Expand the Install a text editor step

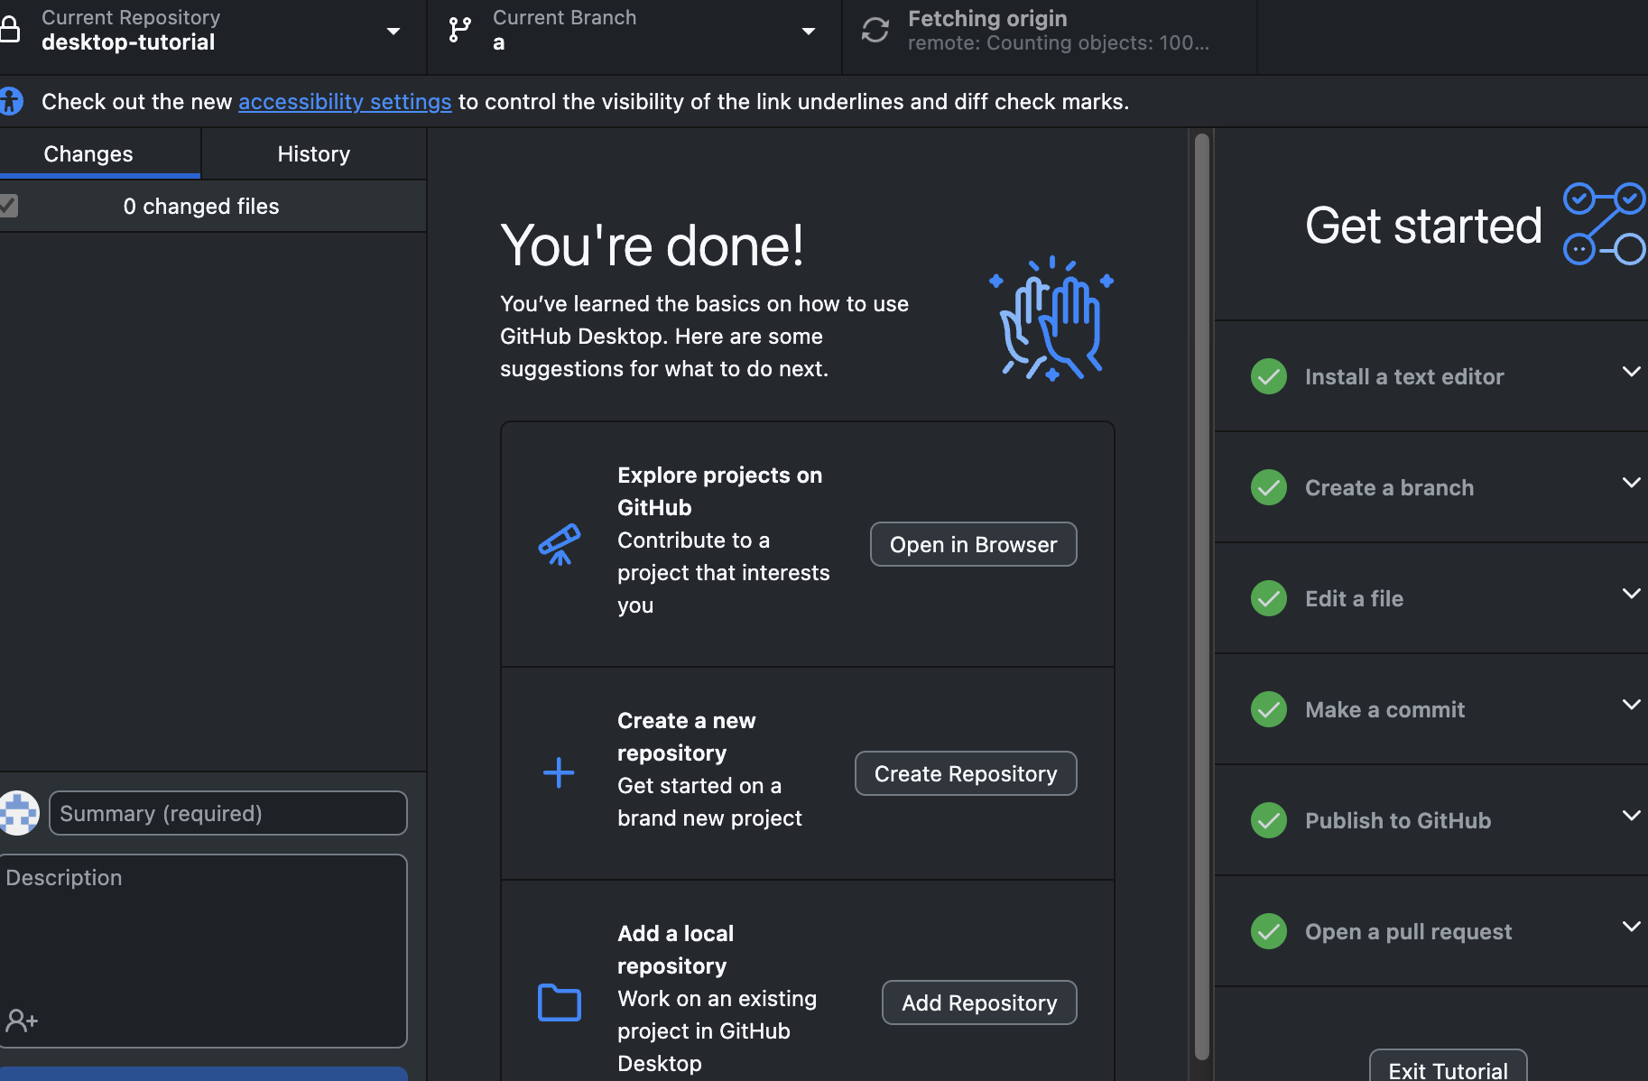[1631, 372]
